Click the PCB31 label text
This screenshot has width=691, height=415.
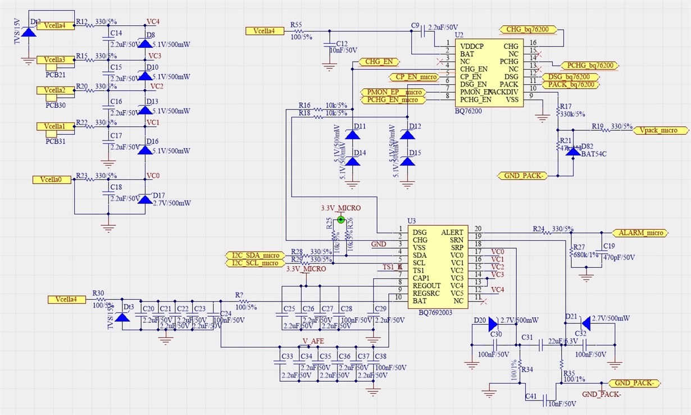56,142
